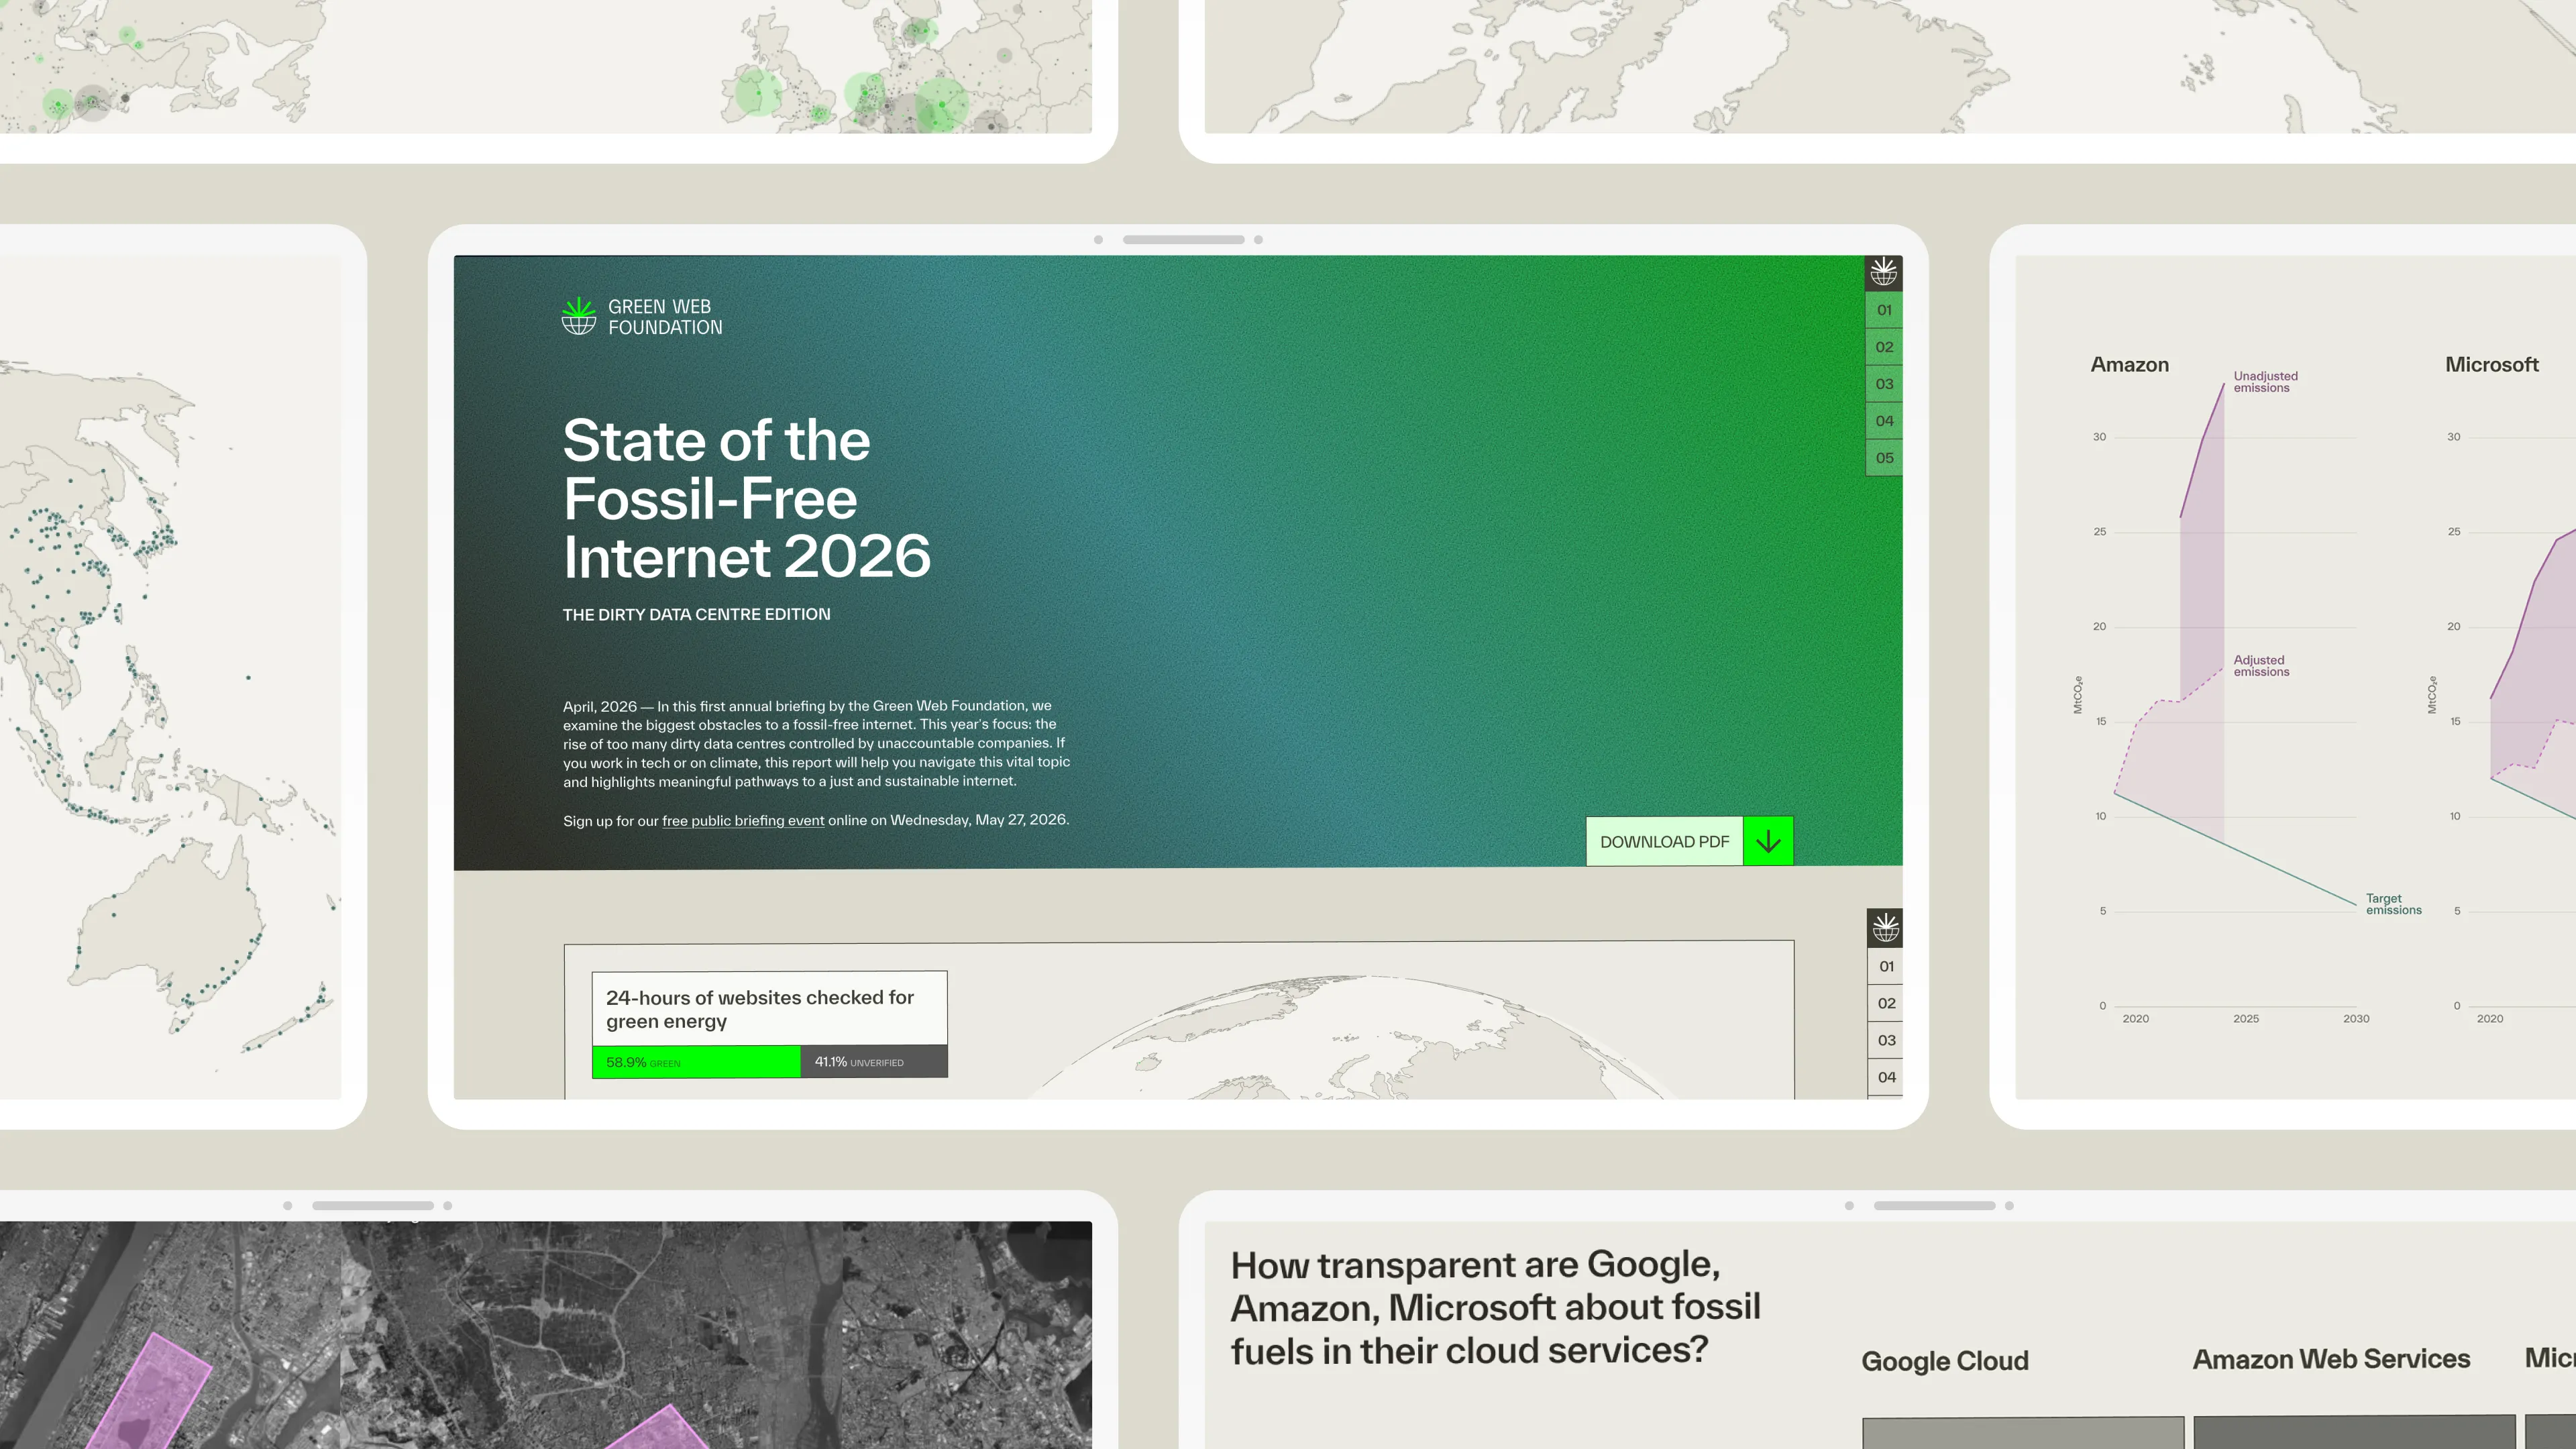Image resolution: width=2576 pixels, height=1449 pixels.
Task: Click the globe illustration in the websites panel
Action: pos(1348,1038)
